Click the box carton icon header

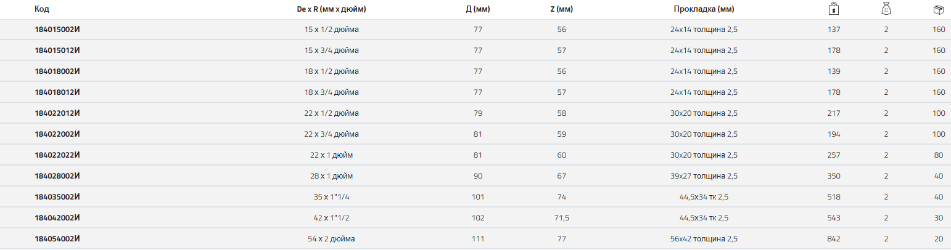coord(939,9)
